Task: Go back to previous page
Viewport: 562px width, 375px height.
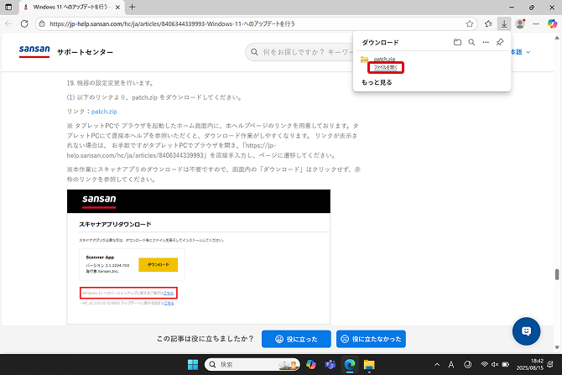Action: click(x=8, y=23)
